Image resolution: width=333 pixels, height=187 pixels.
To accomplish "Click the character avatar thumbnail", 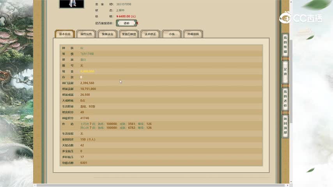I will coord(71,4).
